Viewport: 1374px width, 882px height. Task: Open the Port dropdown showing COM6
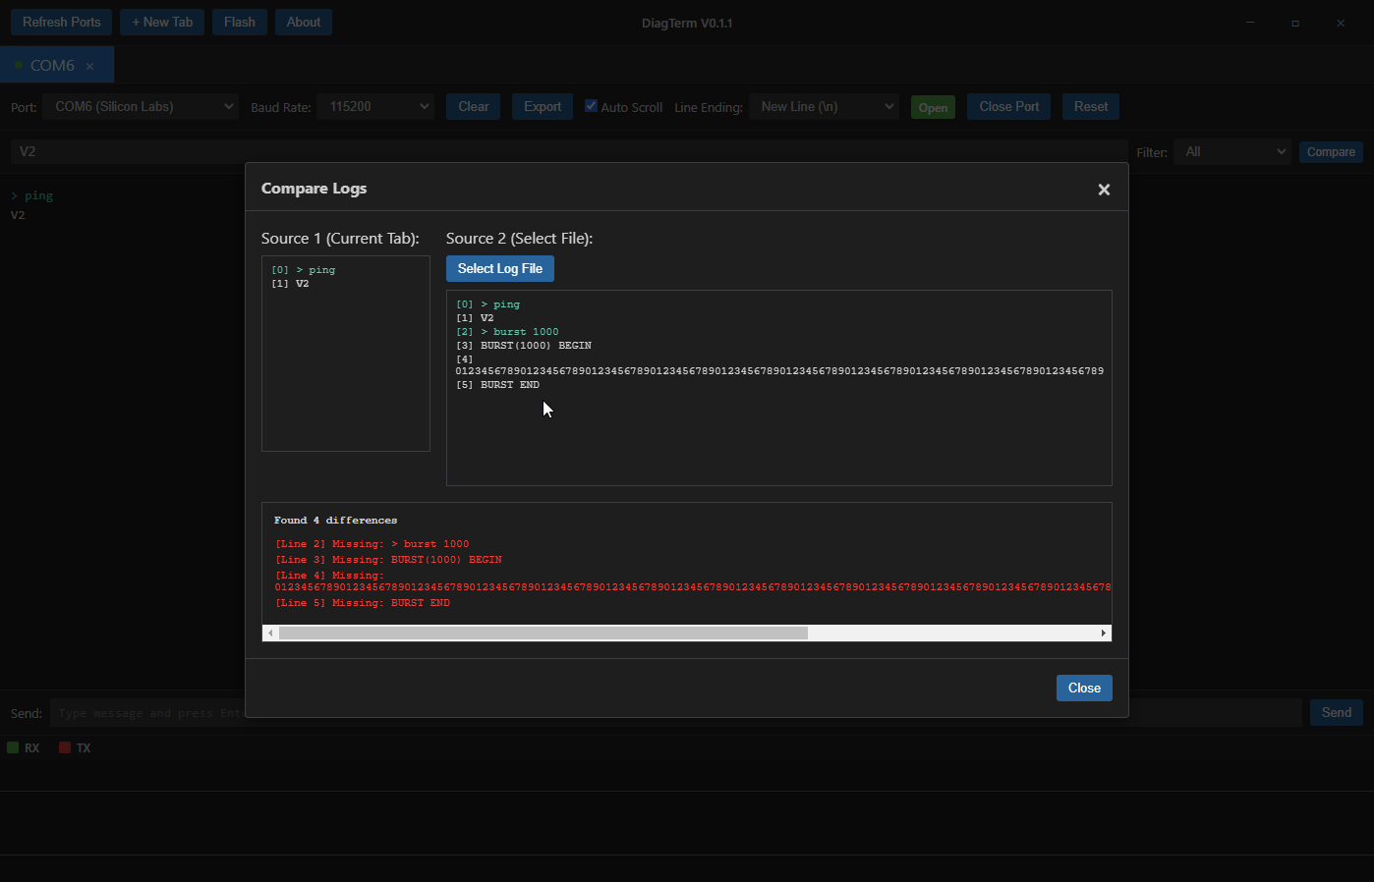click(140, 106)
